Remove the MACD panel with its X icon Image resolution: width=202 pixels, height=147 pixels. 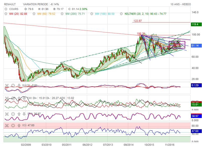click(7, 85)
